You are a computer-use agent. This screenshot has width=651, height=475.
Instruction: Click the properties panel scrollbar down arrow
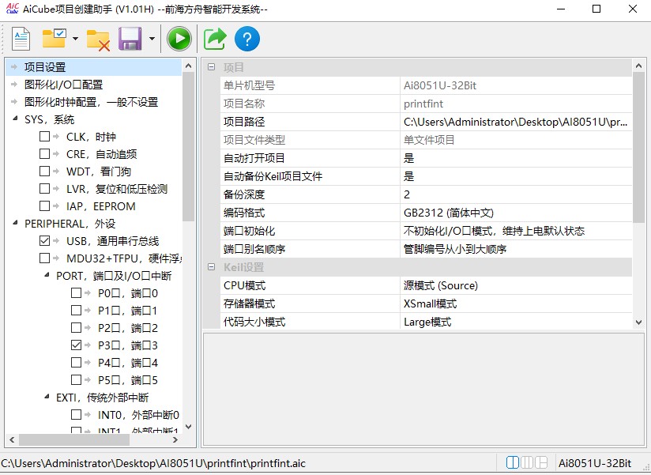(x=638, y=322)
